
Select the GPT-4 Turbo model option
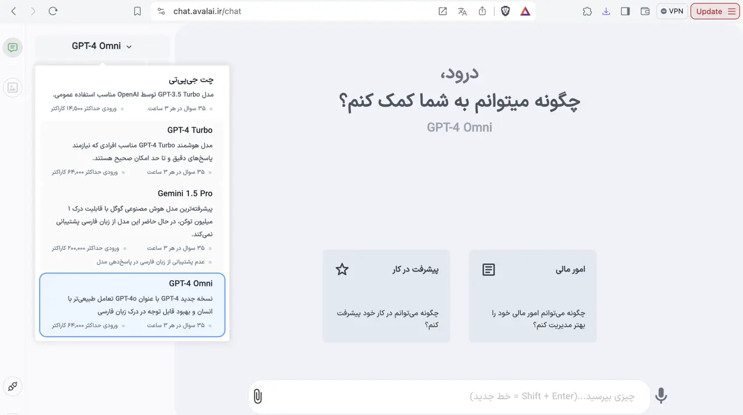(x=132, y=151)
